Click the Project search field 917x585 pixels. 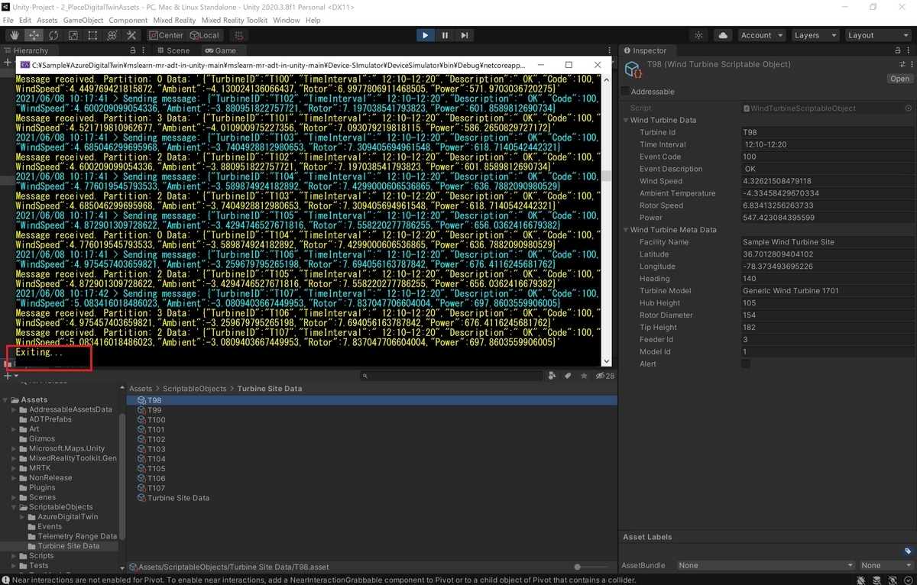pos(452,376)
